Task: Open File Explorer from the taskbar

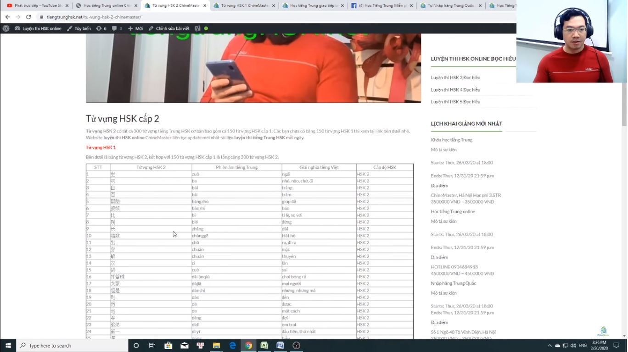Action: pos(216,346)
